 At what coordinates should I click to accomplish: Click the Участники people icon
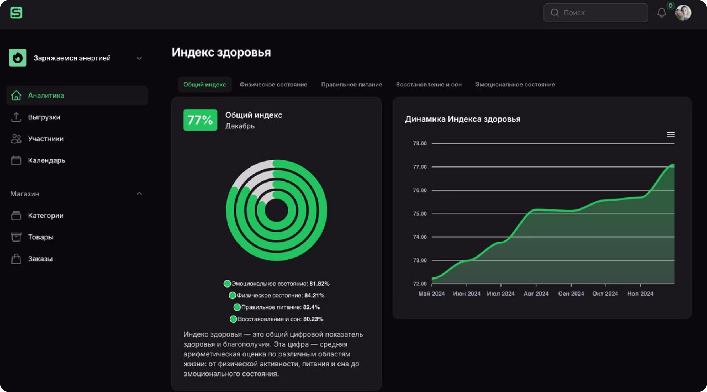pyautogui.click(x=16, y=139)
